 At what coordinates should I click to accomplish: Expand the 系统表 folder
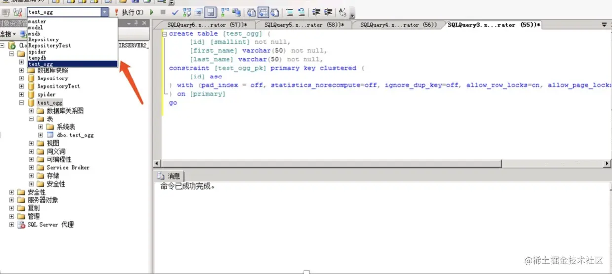41,127
